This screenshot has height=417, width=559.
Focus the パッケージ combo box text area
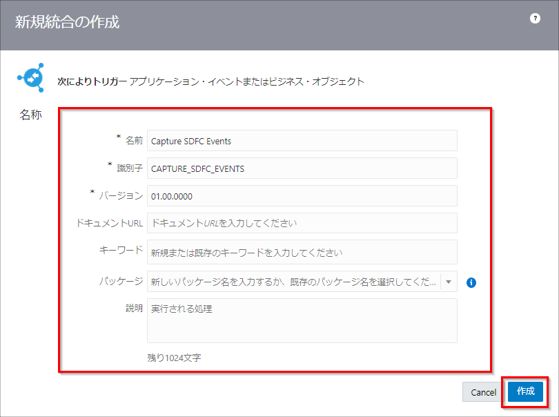[293, 282]
